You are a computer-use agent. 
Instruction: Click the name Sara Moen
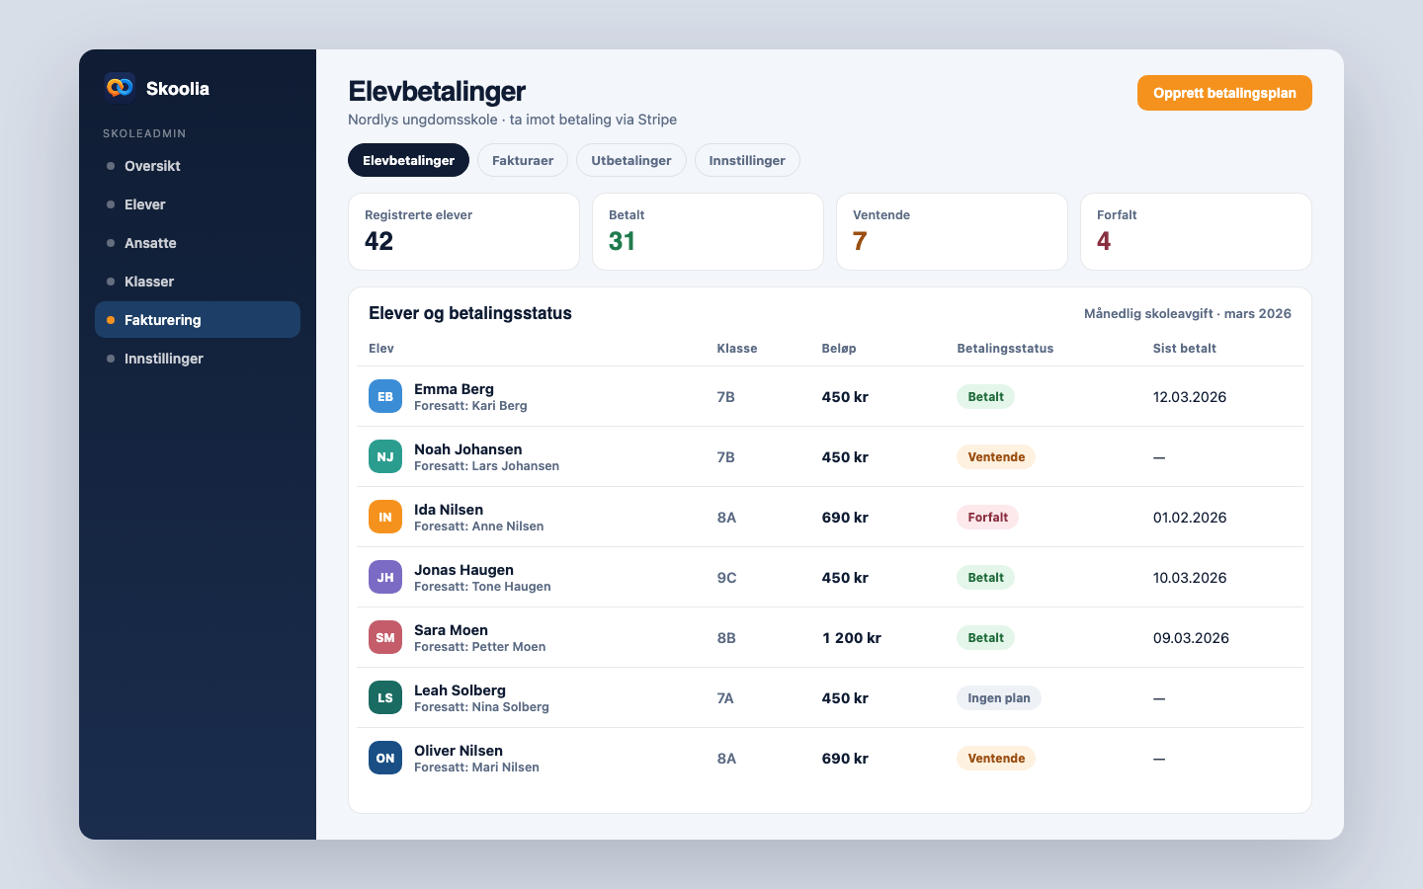click(x=451, y=630)
